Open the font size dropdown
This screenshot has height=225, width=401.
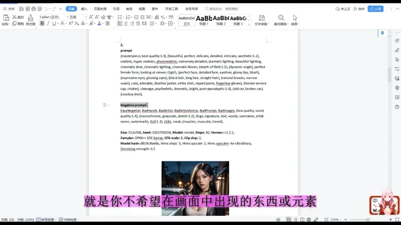coord(78,17)
